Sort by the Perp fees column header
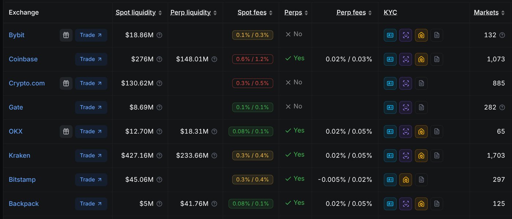This screenshot has width=512, height=219. coord(354,12)
